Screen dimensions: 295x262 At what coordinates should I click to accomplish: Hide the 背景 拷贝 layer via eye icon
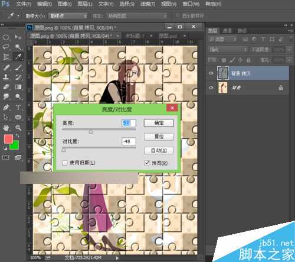pos(211,73)
